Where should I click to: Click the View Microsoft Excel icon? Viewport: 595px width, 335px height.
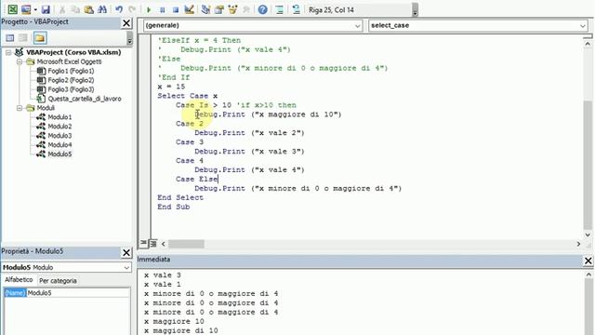[12, 9]
